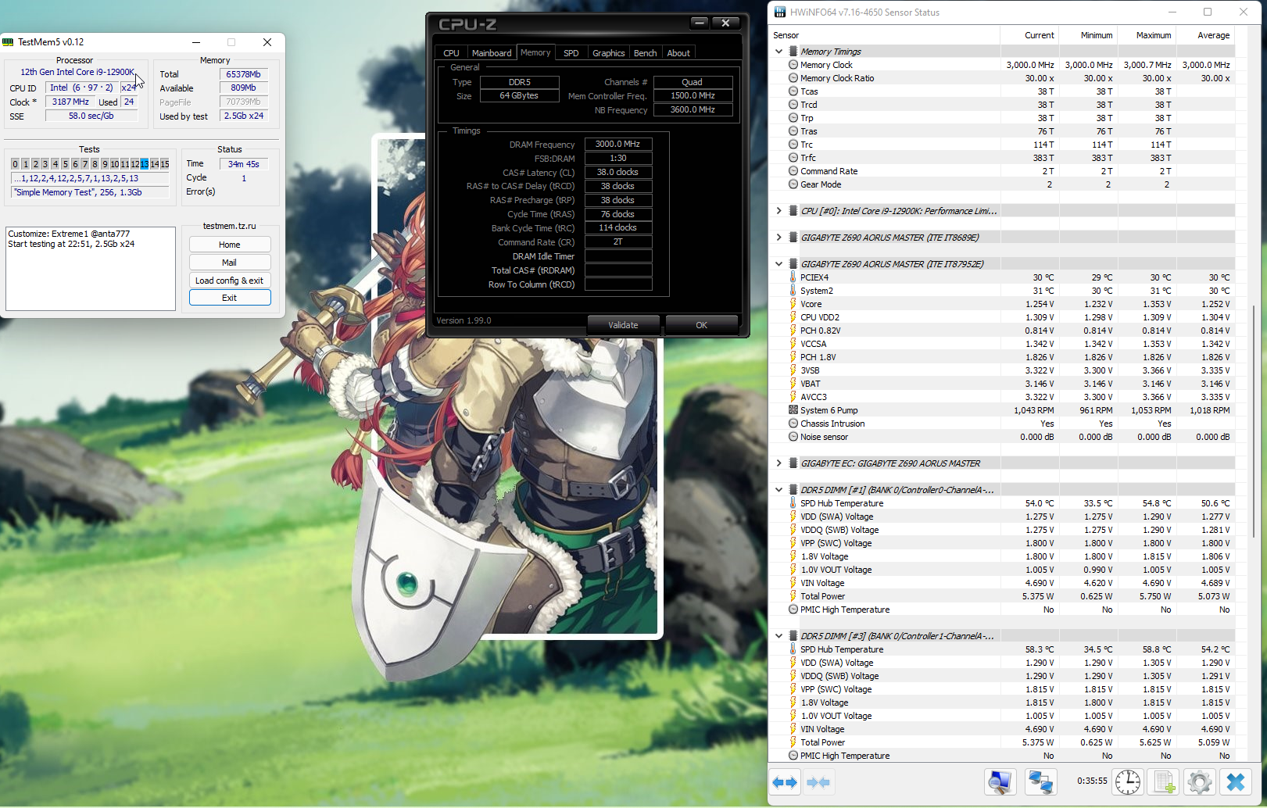Click the bolt icon beside CPU VDD2

pos(793,317)
